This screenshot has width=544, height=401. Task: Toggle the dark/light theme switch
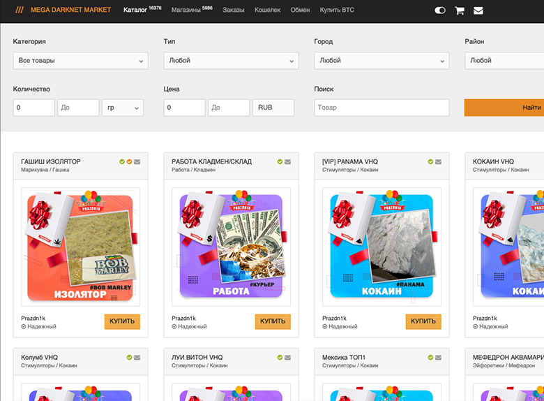440,10
